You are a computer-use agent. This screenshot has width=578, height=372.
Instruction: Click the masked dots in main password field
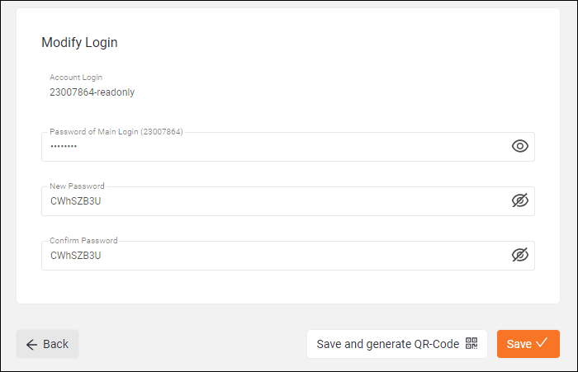tap(64, 146)
